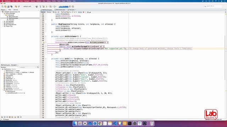Run the project with the green play icon
The height and width of the screenshot is (127, 227).
click(x=46, y=6)
